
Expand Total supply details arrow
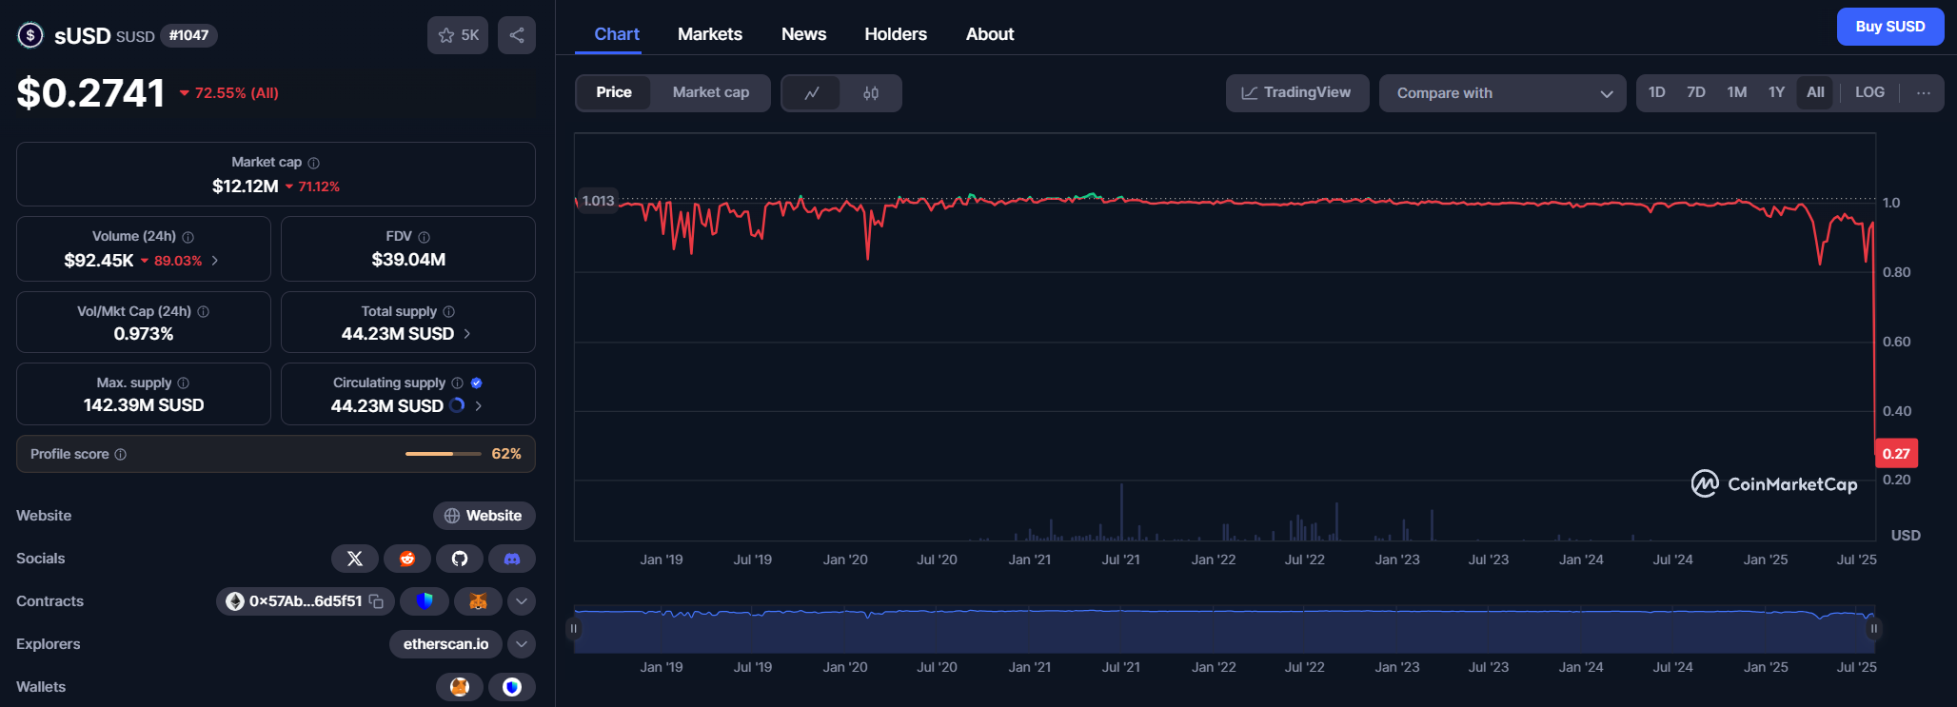click(467, 334)
